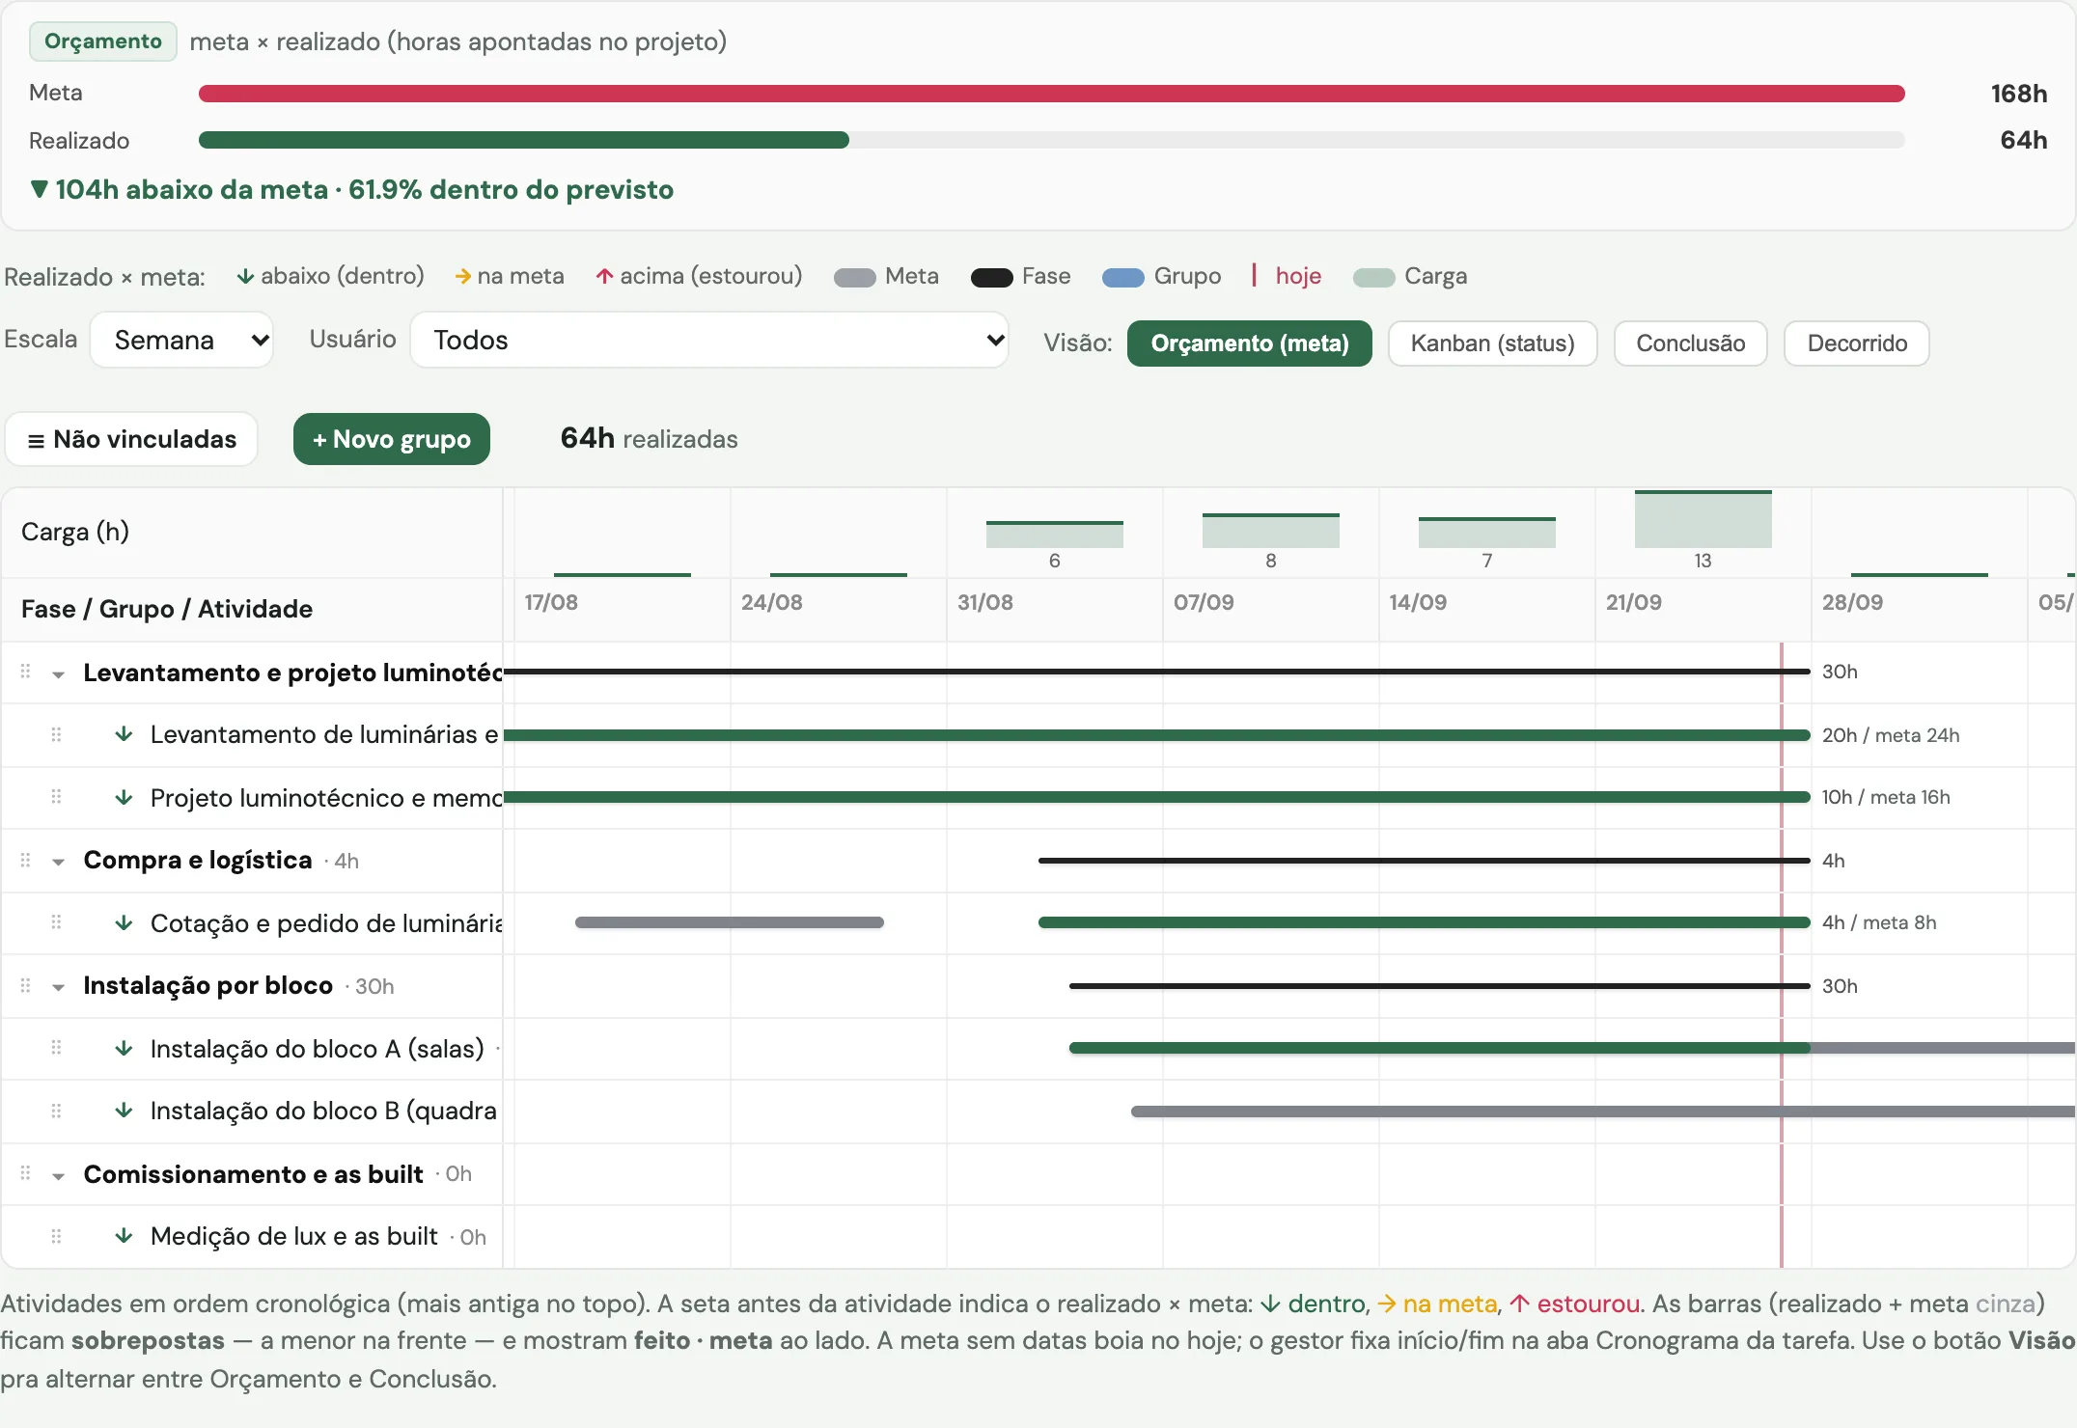Click drag handle beside Projeto luminotécnico activity

tap(56, 797)
